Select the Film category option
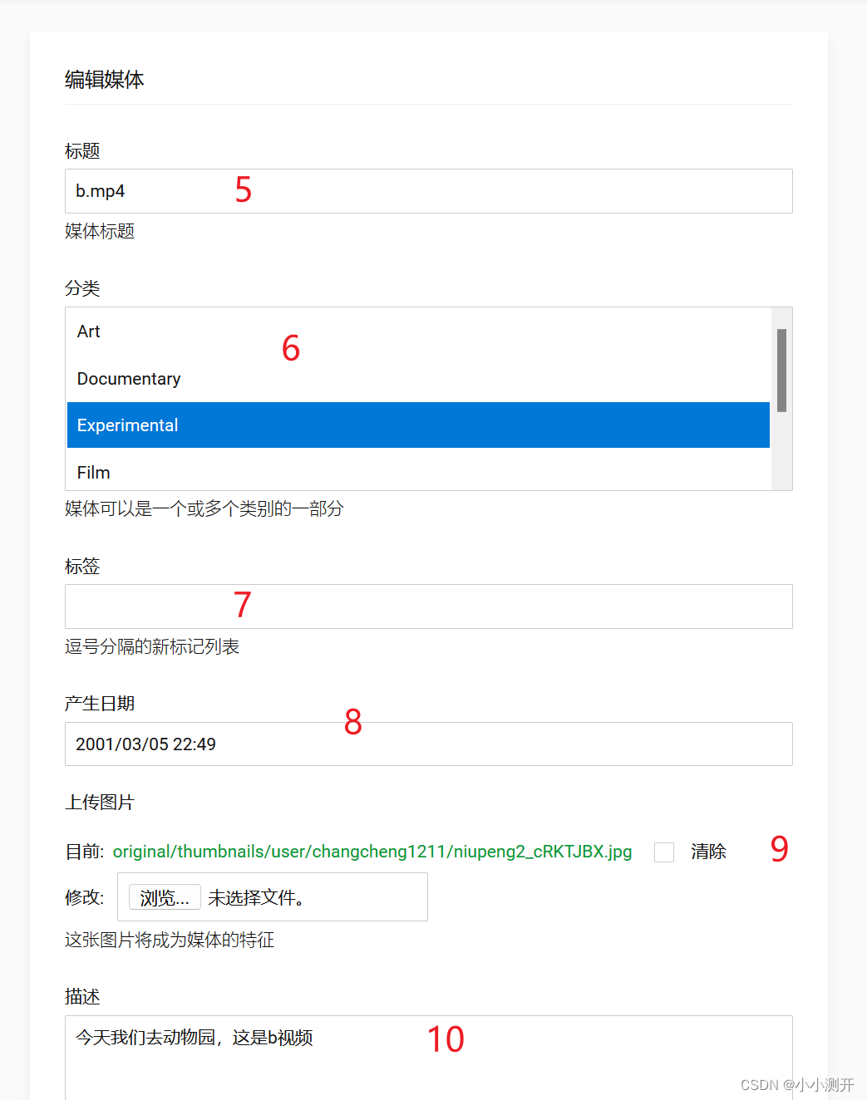This screenshot has width=867, height=1100. (x=418, y=472)
